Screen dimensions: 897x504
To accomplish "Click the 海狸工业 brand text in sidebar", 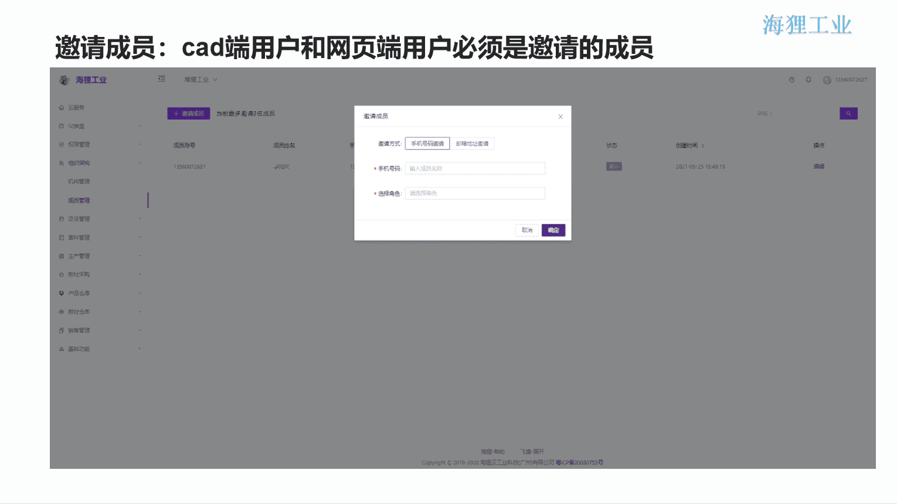I will point(91,80).
